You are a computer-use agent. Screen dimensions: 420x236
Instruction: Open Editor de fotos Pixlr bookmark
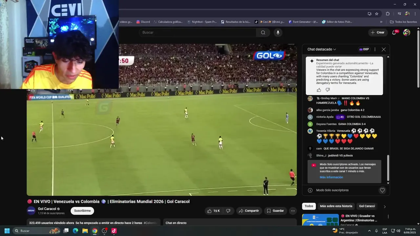pos(337,22)
